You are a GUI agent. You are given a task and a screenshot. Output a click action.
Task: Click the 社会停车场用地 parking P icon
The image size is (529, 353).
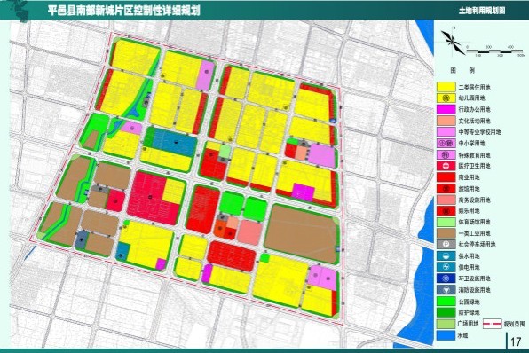[446, 245]
